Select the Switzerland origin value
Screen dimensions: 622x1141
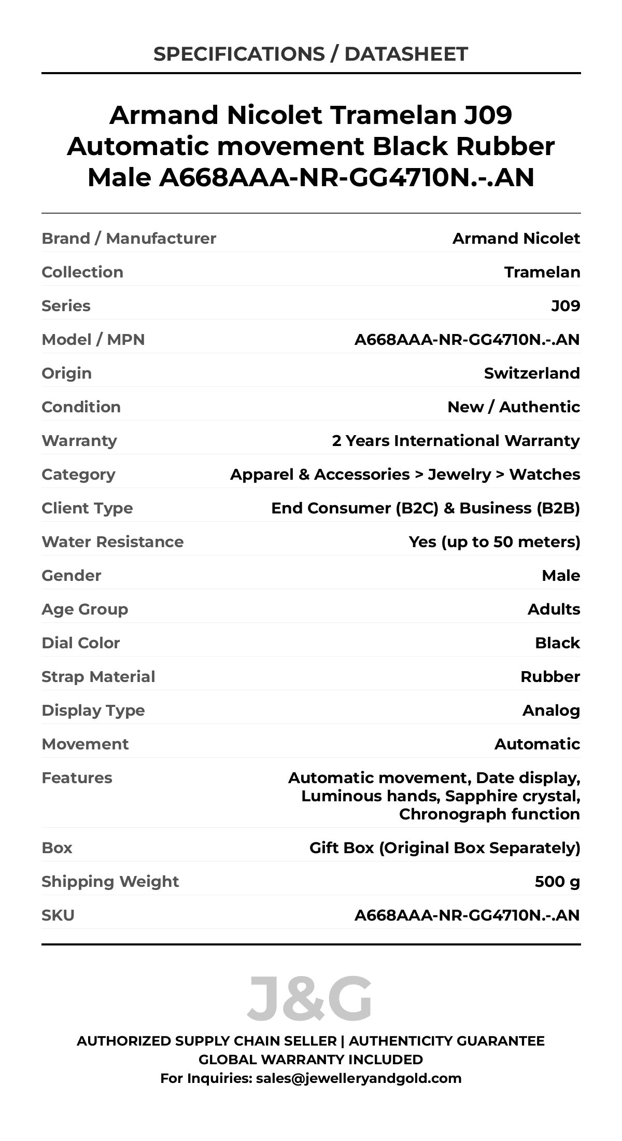[531, 373]
